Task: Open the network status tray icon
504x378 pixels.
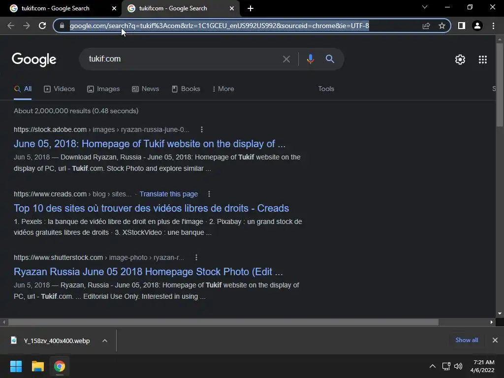Action: click(x=446, y=366)
